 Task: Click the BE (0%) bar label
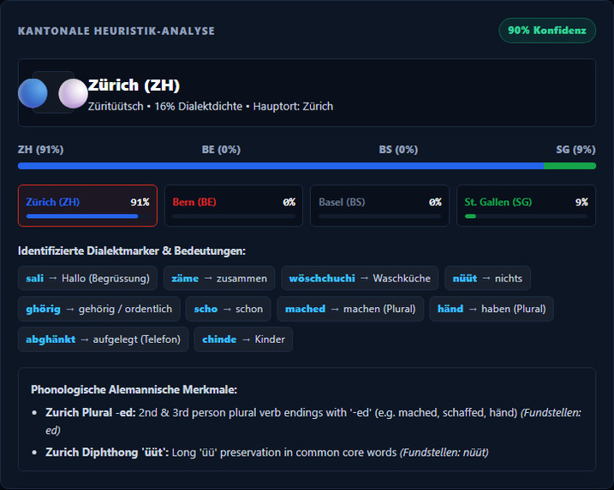(x=221, y=150)
